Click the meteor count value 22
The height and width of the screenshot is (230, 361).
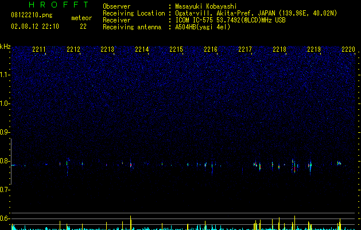pyautogui.click(x=83, y=26)
